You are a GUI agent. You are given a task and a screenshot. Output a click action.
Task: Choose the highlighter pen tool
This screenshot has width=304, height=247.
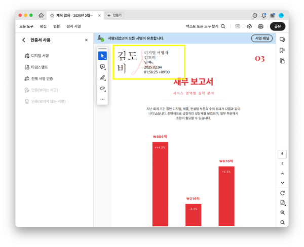102,77
